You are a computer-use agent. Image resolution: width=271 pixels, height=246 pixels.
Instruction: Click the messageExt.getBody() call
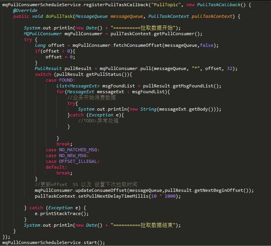[186, 109]
